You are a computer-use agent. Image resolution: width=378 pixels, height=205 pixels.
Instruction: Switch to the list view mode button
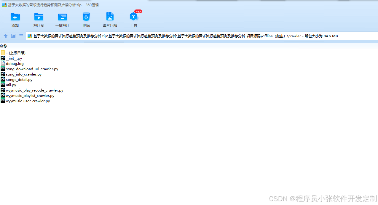21,36
